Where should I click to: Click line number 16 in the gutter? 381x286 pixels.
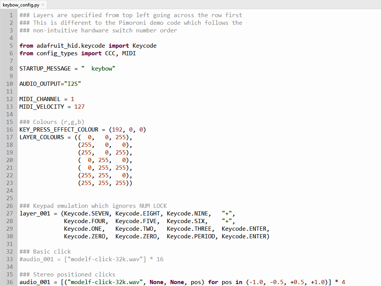(x=10, y=130)
